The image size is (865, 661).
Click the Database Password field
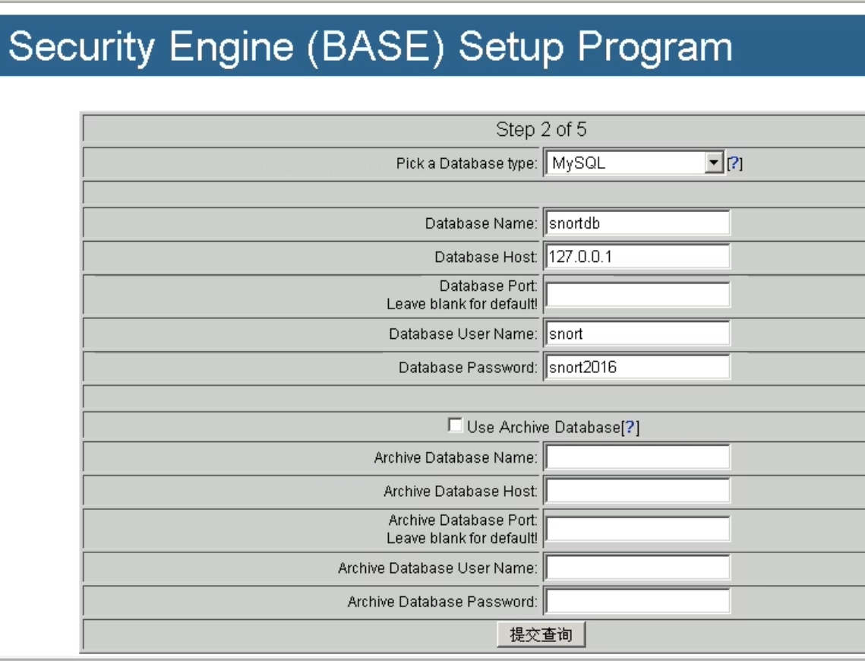click(x=637, y=368)
